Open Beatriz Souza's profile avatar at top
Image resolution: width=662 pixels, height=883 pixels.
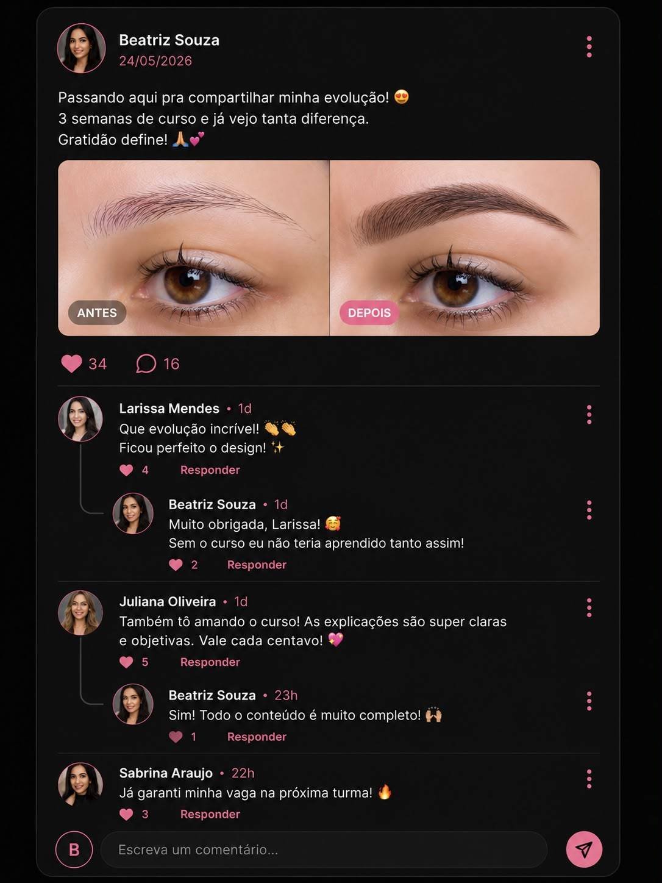tap(81, 48)
